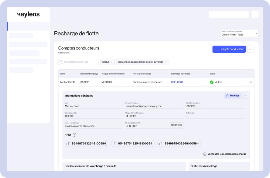Open the three-dot menu beside Modifier
The height and width of the screenshot is (178, 270).
pyautogui.click(x=245, y=96)
